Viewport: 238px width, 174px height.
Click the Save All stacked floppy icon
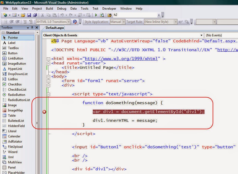[x=35, y=15]
